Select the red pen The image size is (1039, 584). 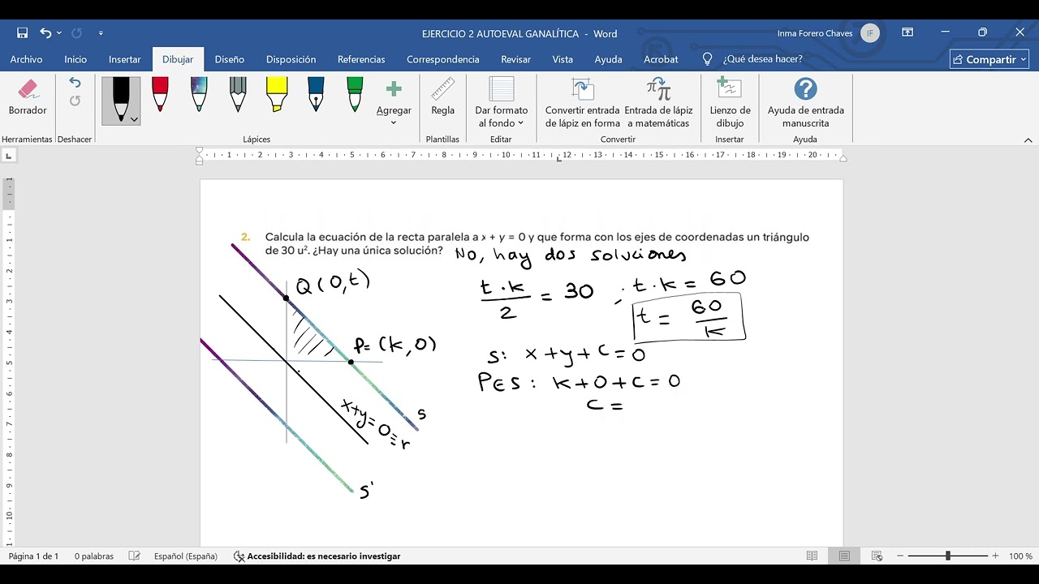[160, 94]
